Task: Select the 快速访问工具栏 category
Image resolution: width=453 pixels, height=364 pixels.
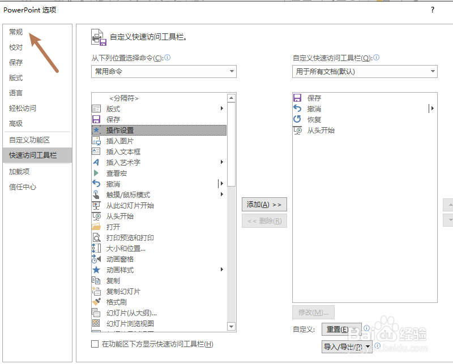Action: tap(37, 155)
